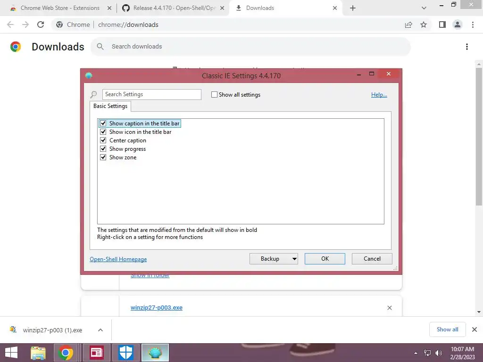Toggle Show all settings checkbox
The image size is (483, 362).
[x=214, y=94]
